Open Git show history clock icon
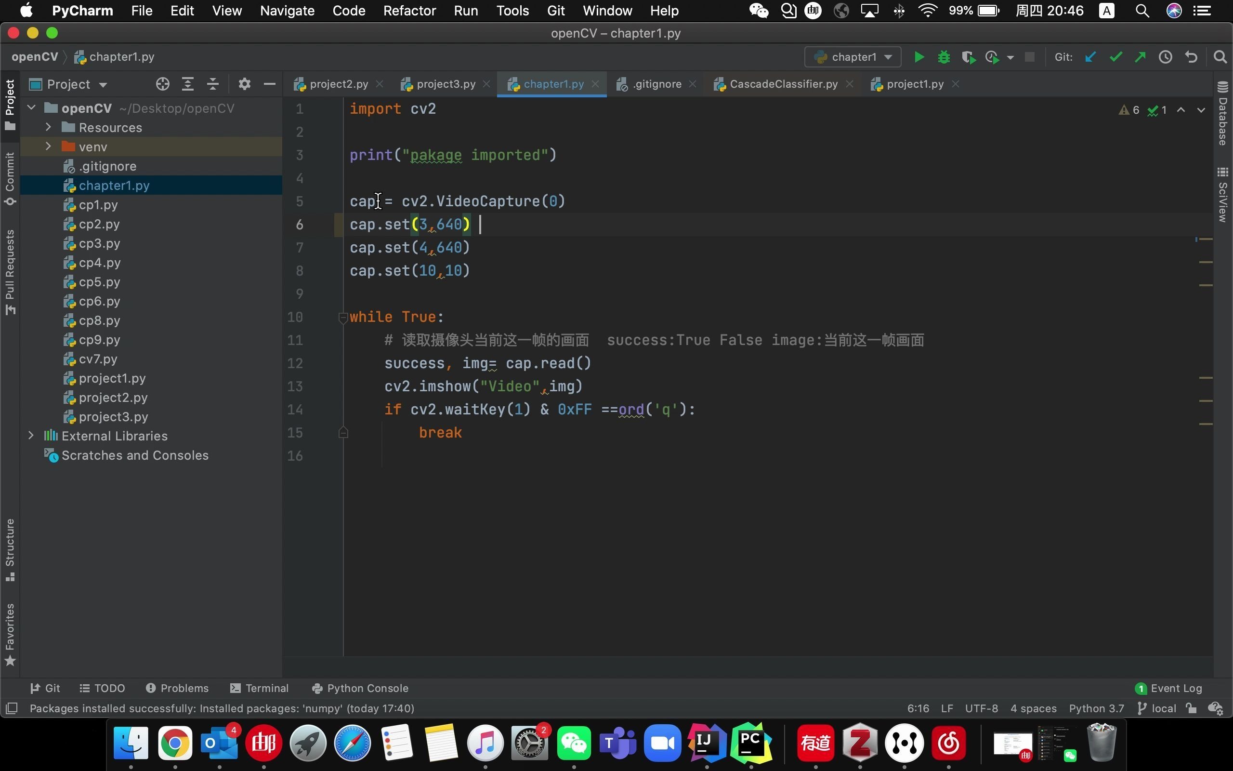The image size is (1233, 771). (1165, 57)
